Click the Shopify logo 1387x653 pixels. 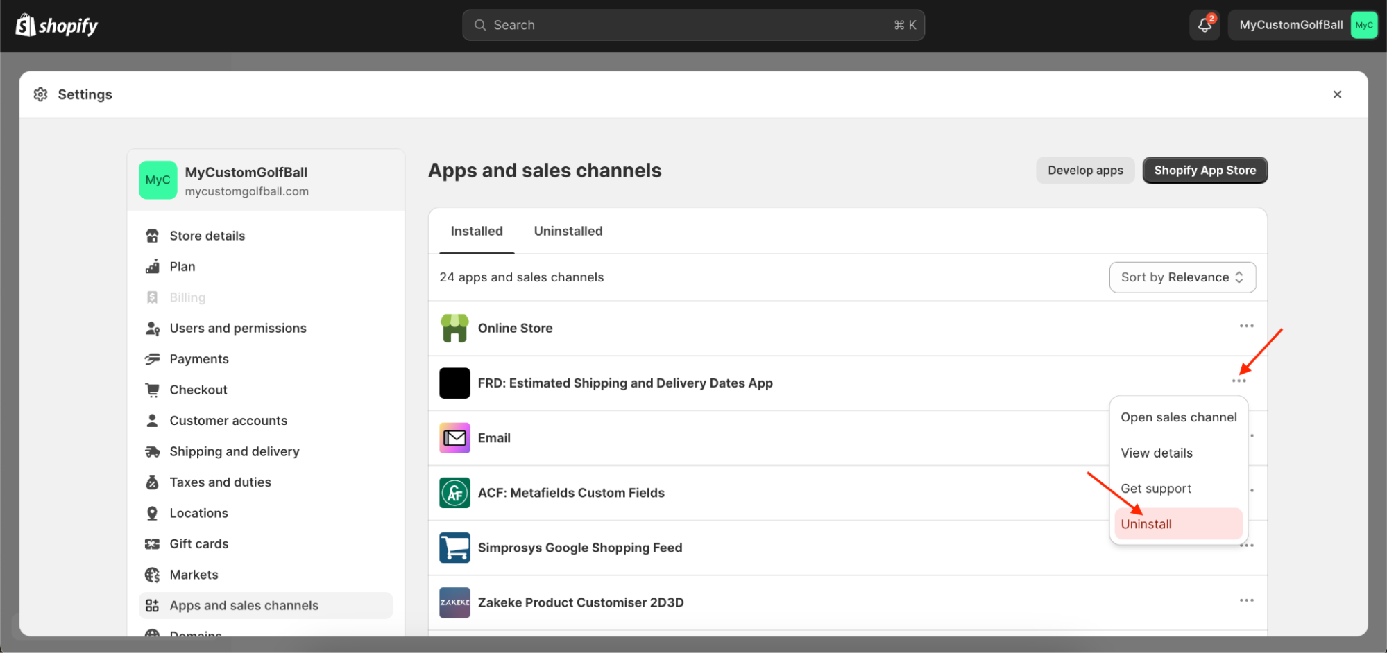(x=57, y=26)
